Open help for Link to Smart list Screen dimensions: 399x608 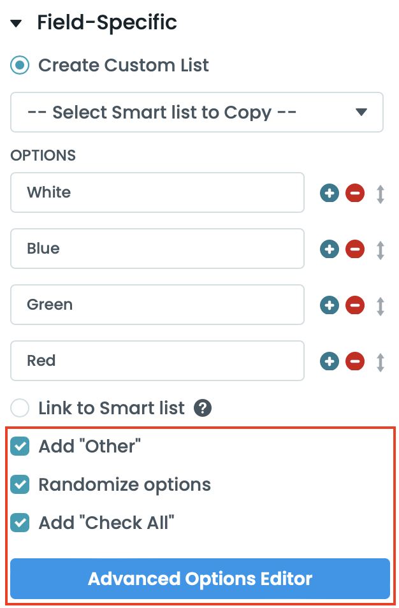pos(202,408)
